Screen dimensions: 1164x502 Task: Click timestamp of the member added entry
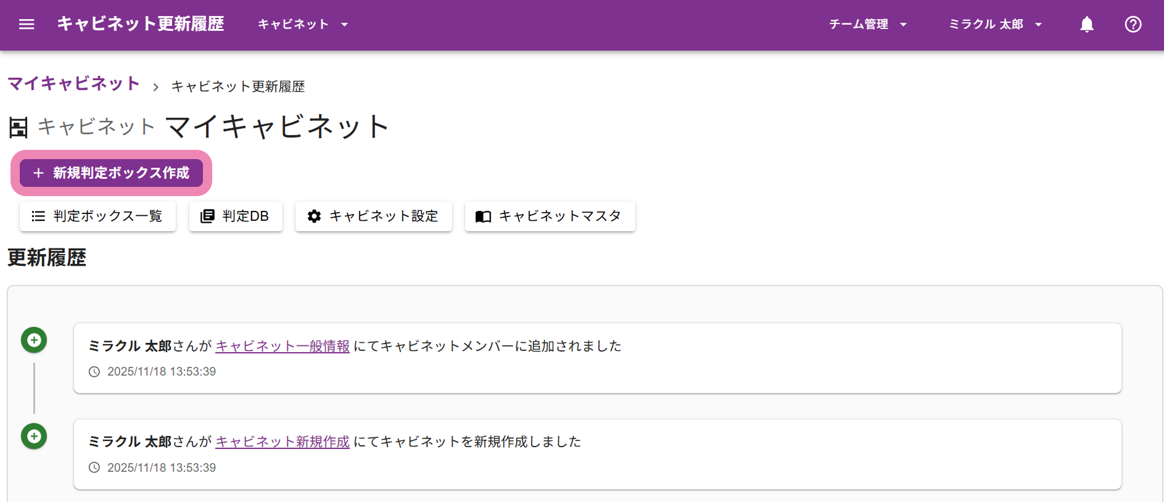[162, 371]
